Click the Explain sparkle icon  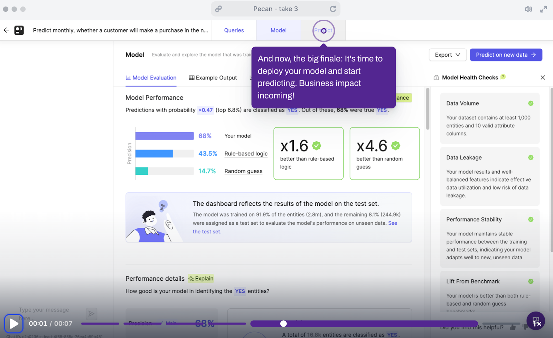click(191, 279)
